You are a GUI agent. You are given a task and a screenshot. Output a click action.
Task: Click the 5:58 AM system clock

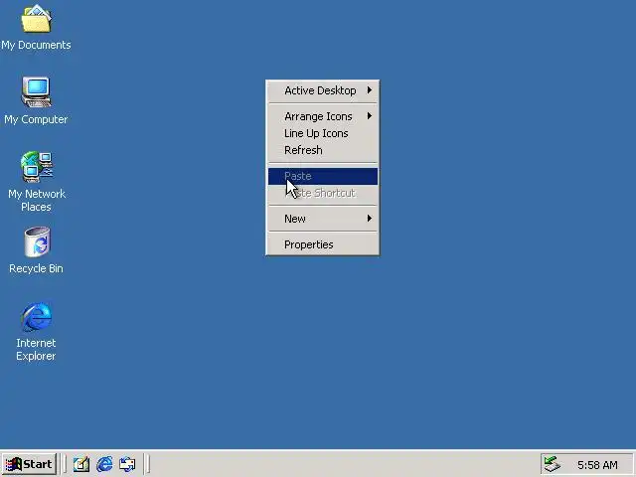coord(597,464)
